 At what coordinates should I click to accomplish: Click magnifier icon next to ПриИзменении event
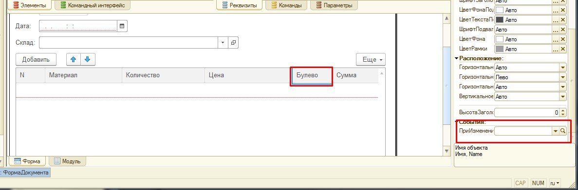click(x=563, y=131)
